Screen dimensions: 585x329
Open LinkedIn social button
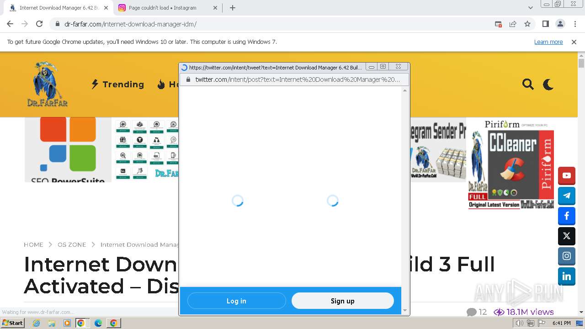click(567, 276)
